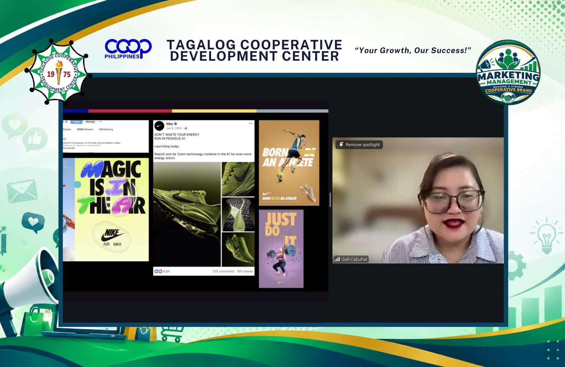Click the Jun 6, 2024 post date

tap(174, 128)
